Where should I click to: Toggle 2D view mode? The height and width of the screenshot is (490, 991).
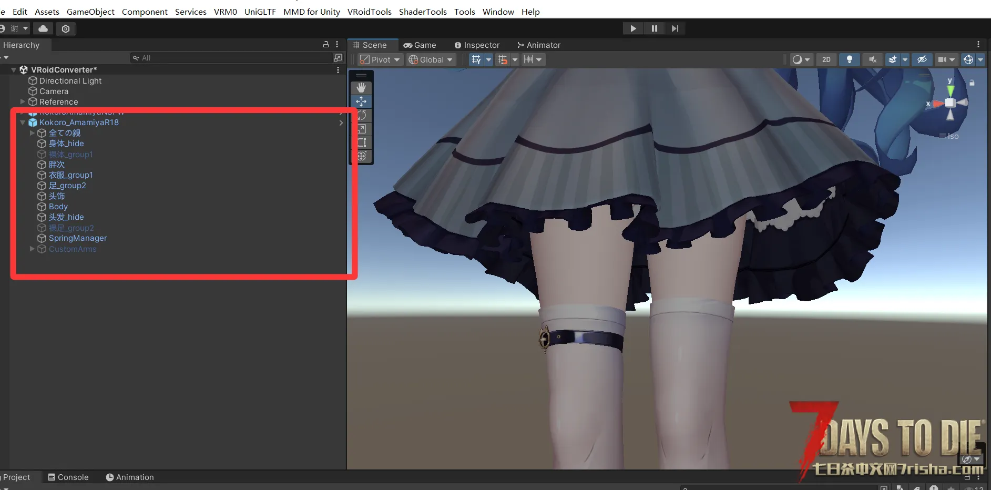click(x=826, y=59)
